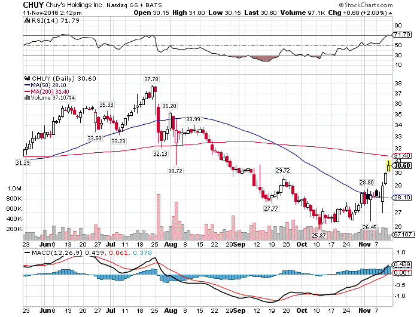The height and width of the screenshot is (317, 420).
Task: Click the MA(200) 31.40 legend text
Action: coord(50,91)
